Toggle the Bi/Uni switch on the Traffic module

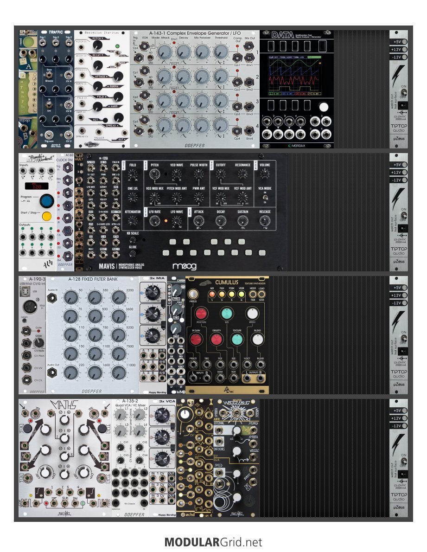point(49,105)
